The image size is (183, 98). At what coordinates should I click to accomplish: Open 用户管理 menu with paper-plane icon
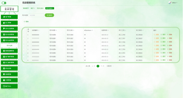(9, 17)
